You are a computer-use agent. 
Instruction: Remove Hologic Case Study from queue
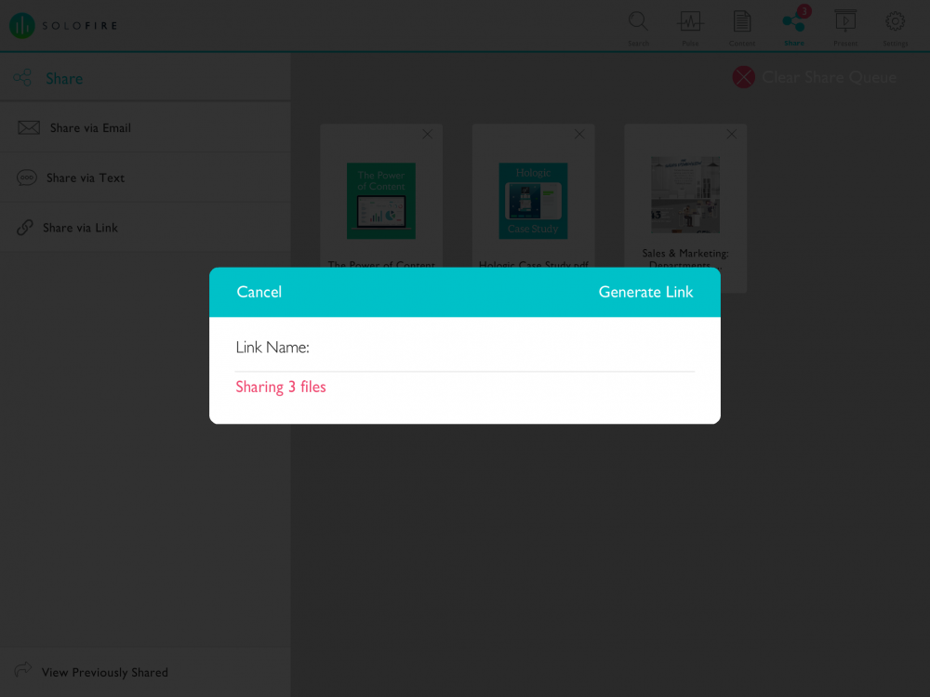tap(579, 135)
